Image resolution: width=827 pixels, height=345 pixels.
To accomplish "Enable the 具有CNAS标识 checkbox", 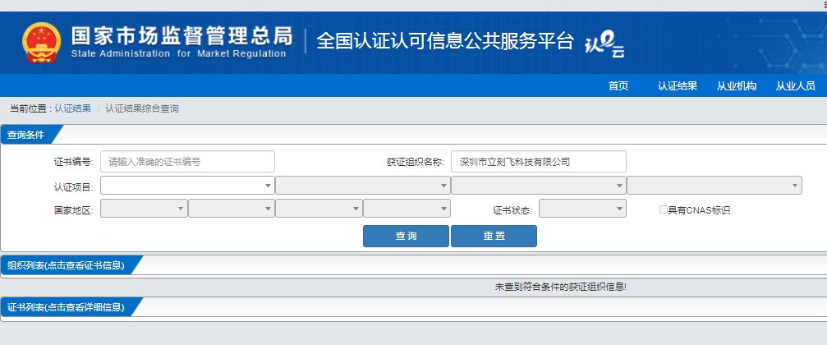I will tap(664, 209).
